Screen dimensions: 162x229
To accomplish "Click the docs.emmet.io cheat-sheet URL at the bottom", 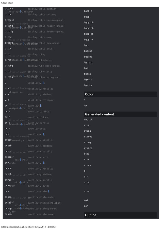I will (29, 226).
